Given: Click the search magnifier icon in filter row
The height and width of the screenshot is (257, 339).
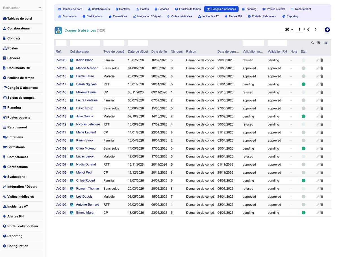Looking at the screenshot, I should pos(312,43).
